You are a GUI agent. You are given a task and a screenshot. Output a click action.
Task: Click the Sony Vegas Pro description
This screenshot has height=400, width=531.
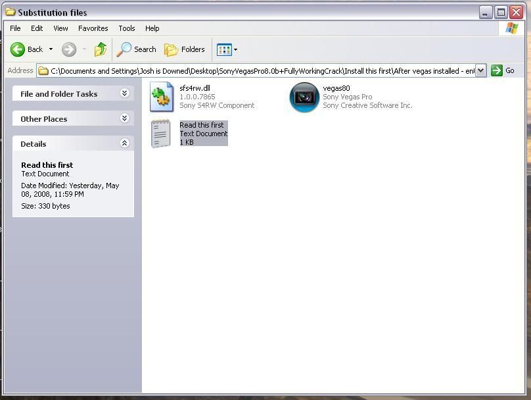click(347, 97)
